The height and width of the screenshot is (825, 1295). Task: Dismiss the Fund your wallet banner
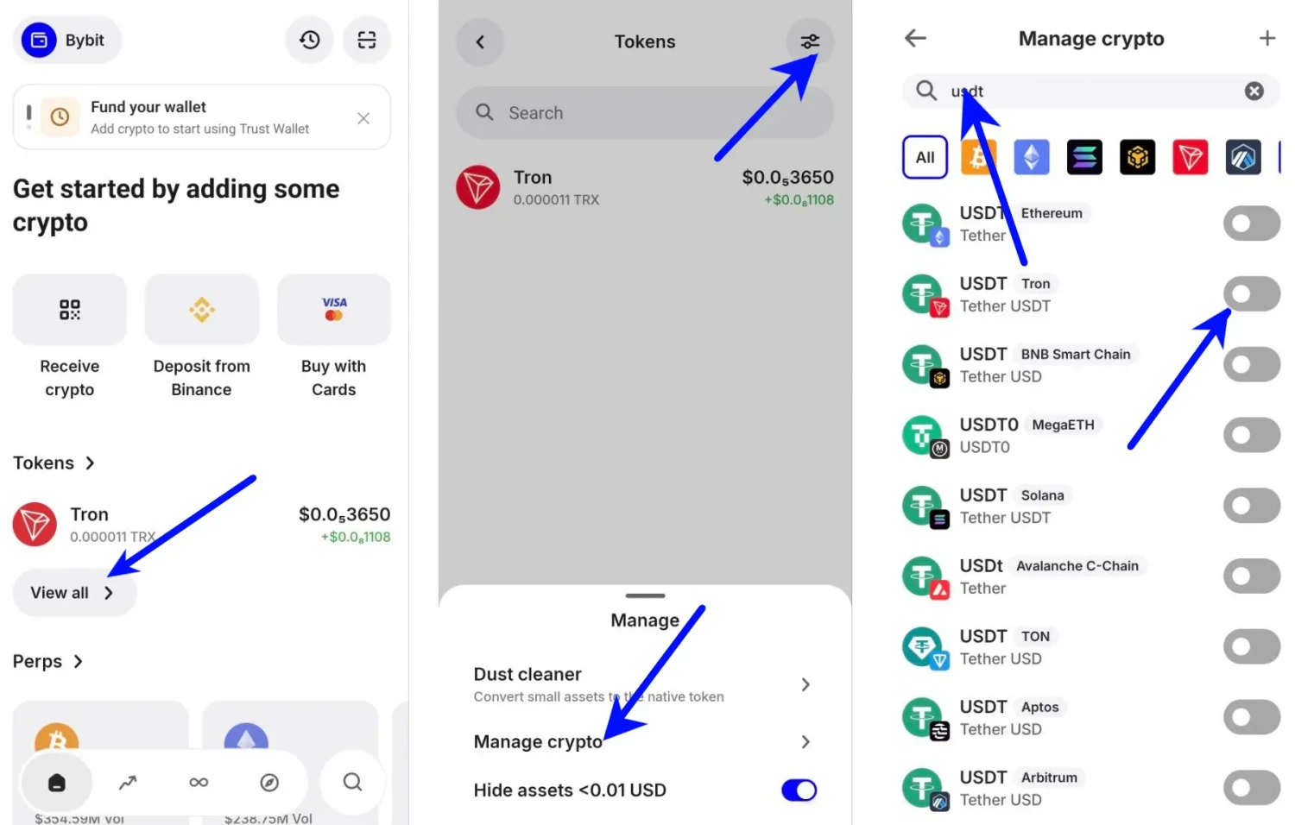tap(363, 118)
